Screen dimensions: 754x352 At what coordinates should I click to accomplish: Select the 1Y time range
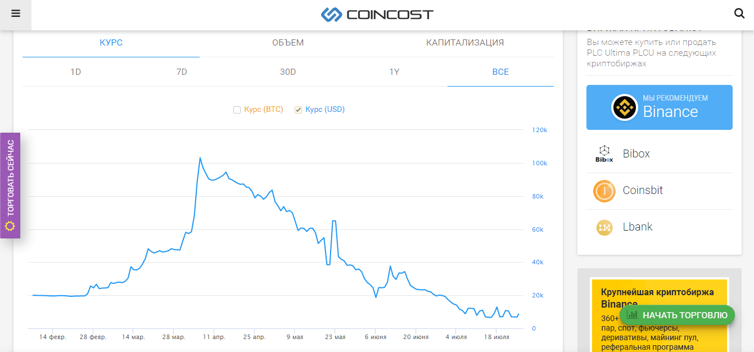[x=394, y=72]
